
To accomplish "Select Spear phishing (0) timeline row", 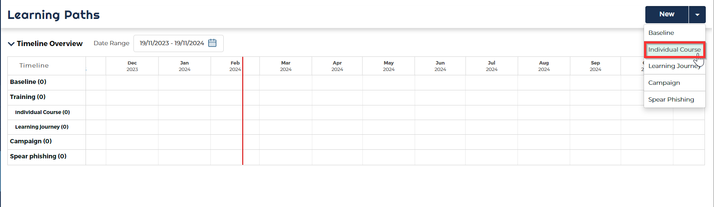I will click(x=38, y=156).
